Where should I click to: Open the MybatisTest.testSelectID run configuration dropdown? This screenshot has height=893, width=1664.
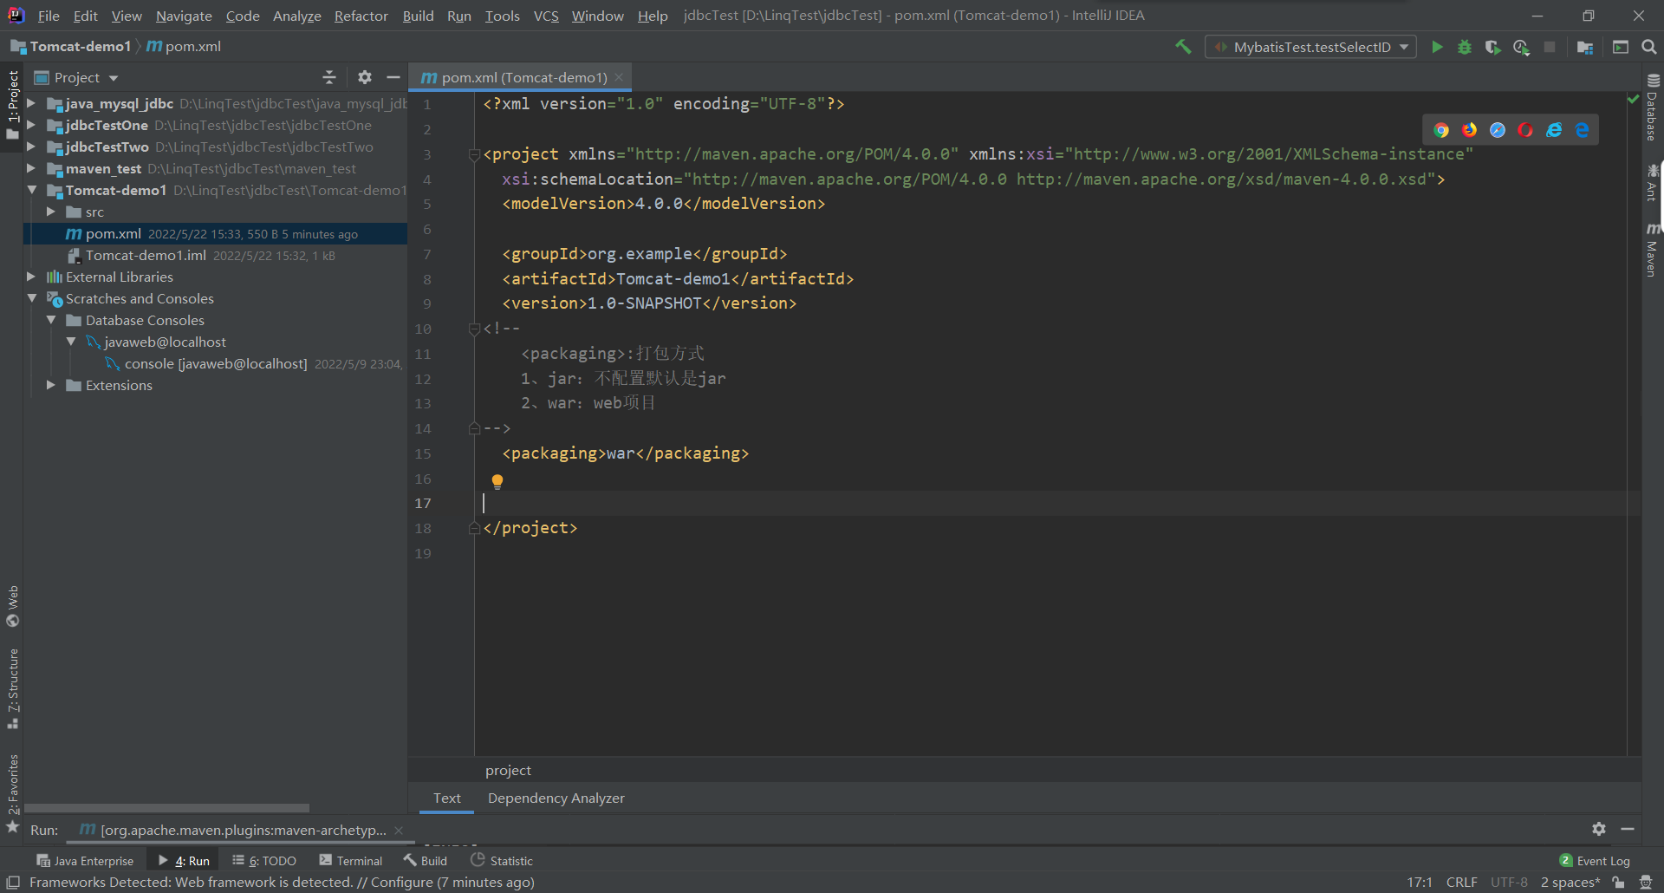click(1310, 47)
